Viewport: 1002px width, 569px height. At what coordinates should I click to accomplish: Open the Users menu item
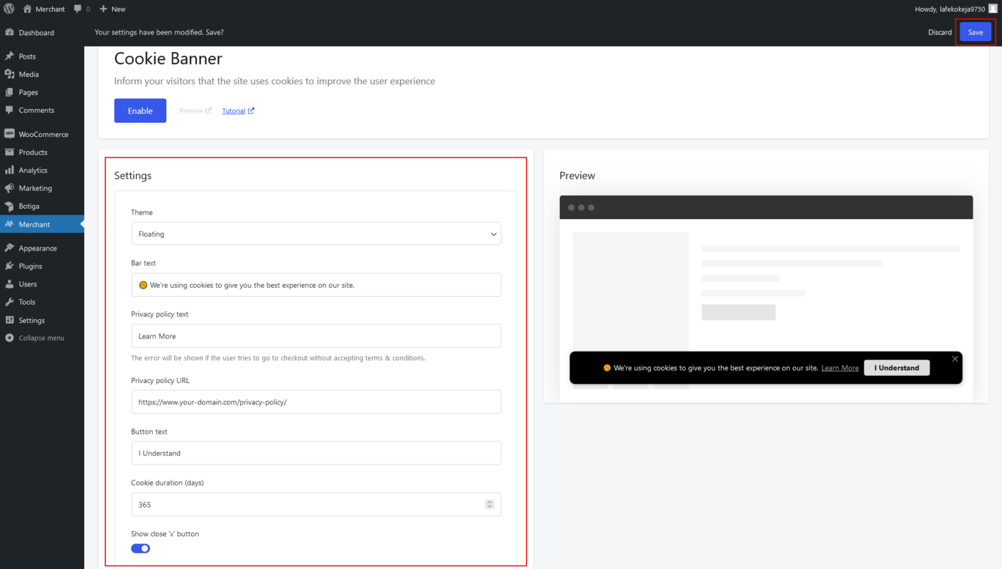42,284
